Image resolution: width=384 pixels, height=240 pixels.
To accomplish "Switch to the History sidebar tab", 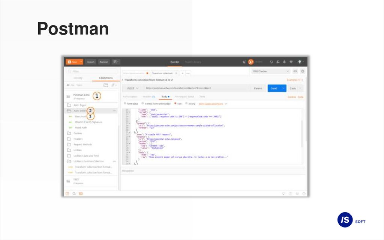I will 78,78.
